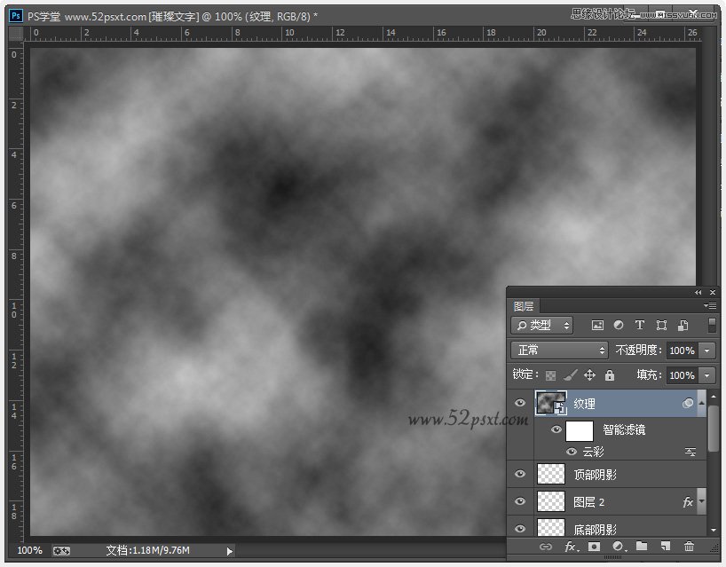Open filter blending options for 云彩
Image resolution: width=726 pixels, height=567 pixels.
point(690,452)
